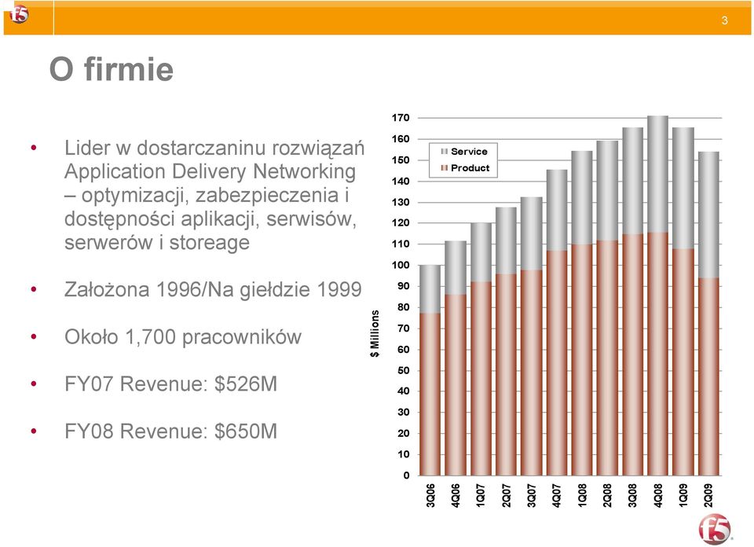Click the '2Q08' axis label
This screenshot has height=547, width=754.
pyautogui.click(x=607, y=495)
